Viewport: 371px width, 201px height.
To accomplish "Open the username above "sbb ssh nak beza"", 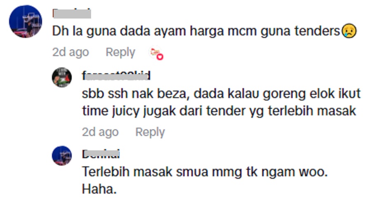I will tap(116, 76).
